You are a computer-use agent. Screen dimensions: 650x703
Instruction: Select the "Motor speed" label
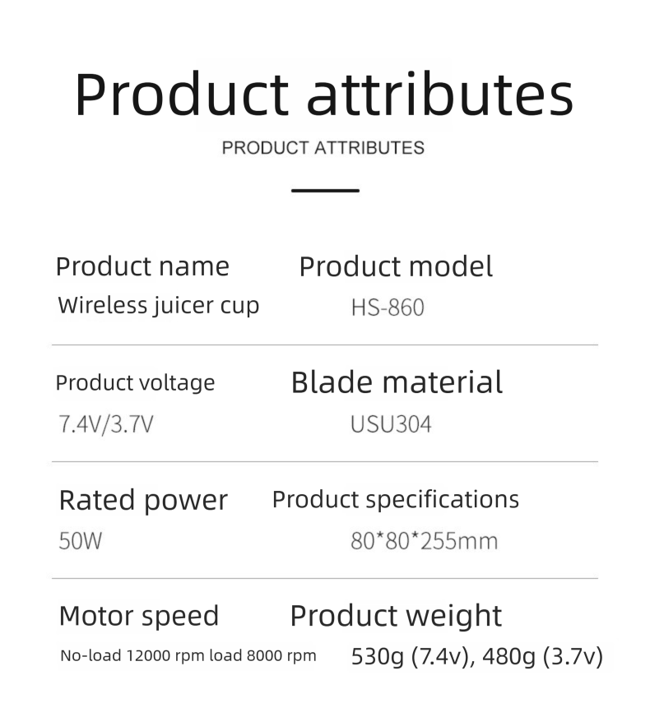[x=139, y=616]
